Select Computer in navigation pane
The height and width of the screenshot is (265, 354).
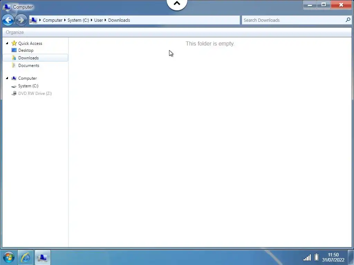click(27, 78)
